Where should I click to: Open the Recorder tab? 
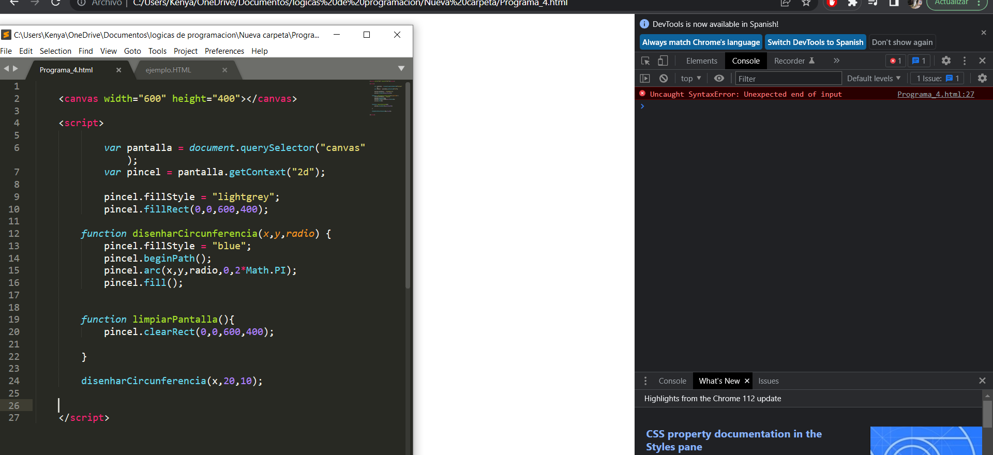point(794,61)
